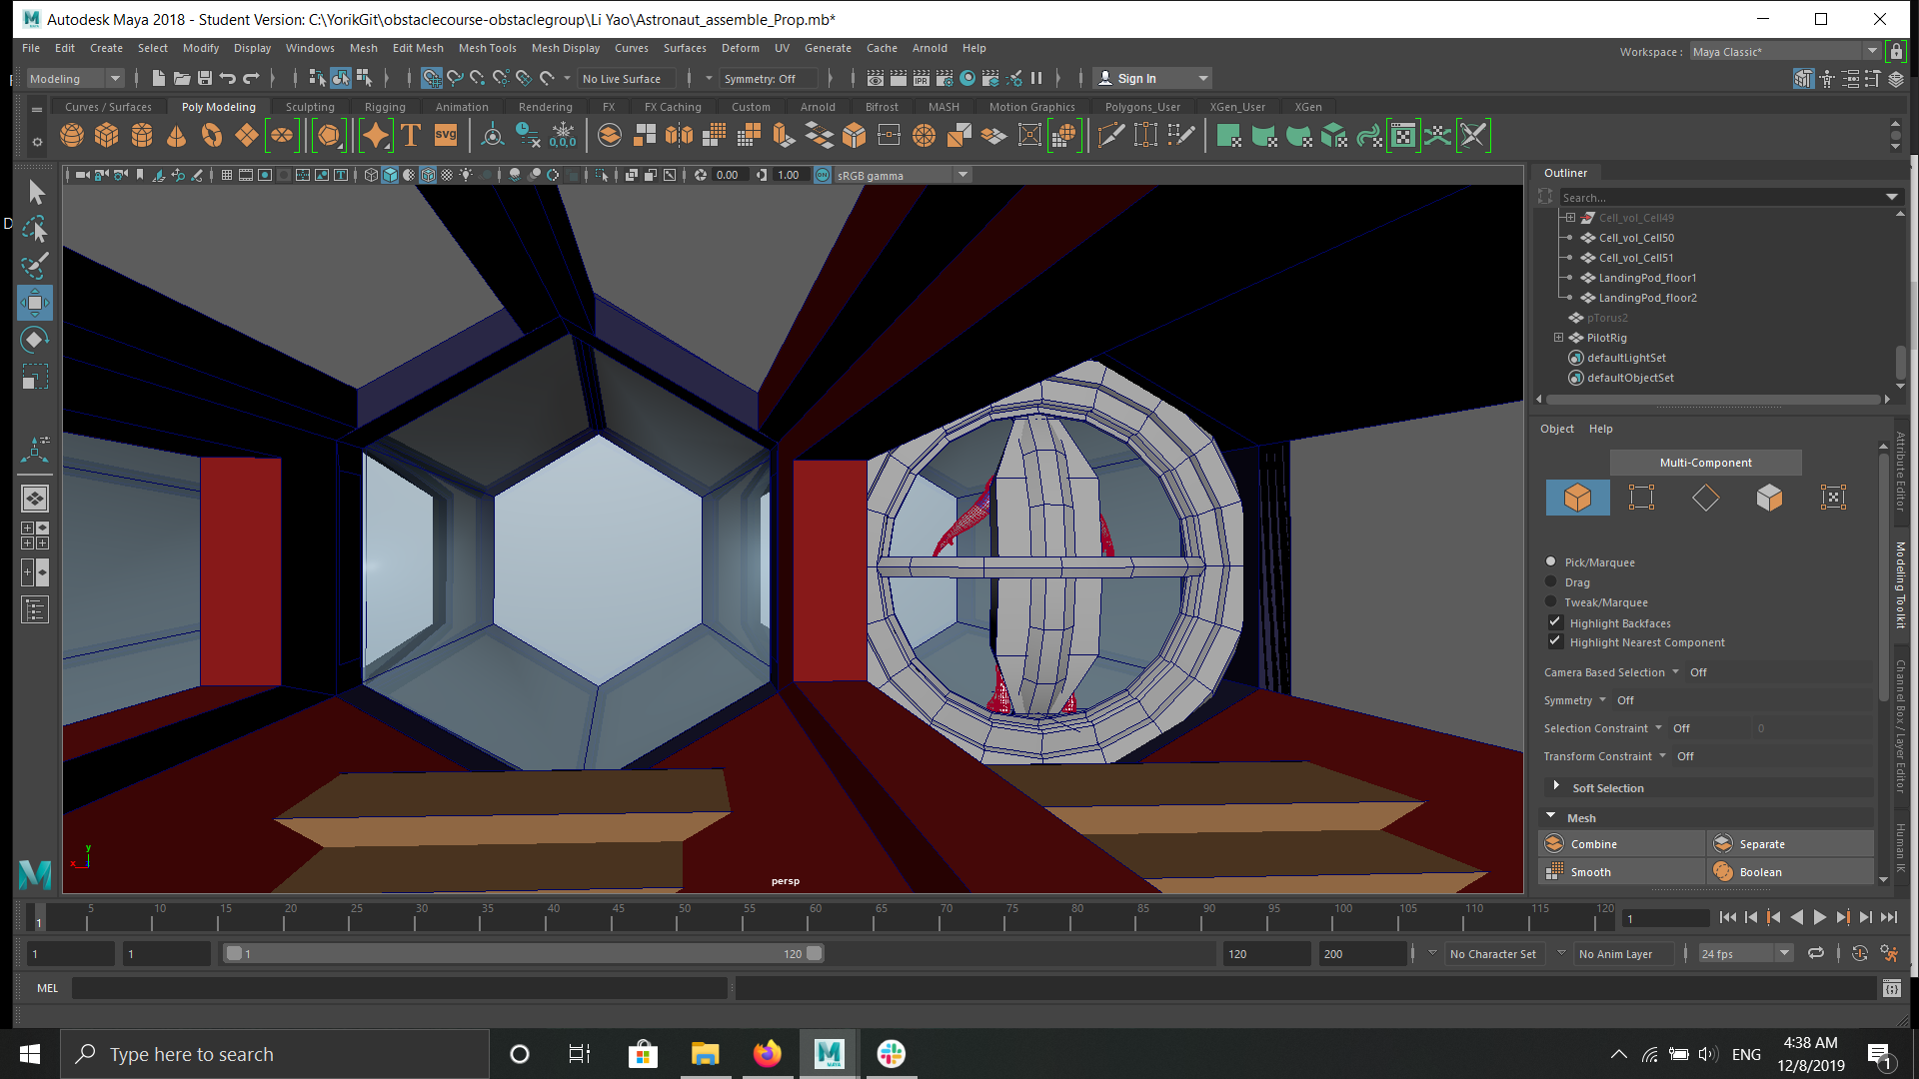Toggle Highlight Nearest Component checkbox
Image resolution: width=1919 pixels, height=1079 pixels.
[x=1555, y=641]
